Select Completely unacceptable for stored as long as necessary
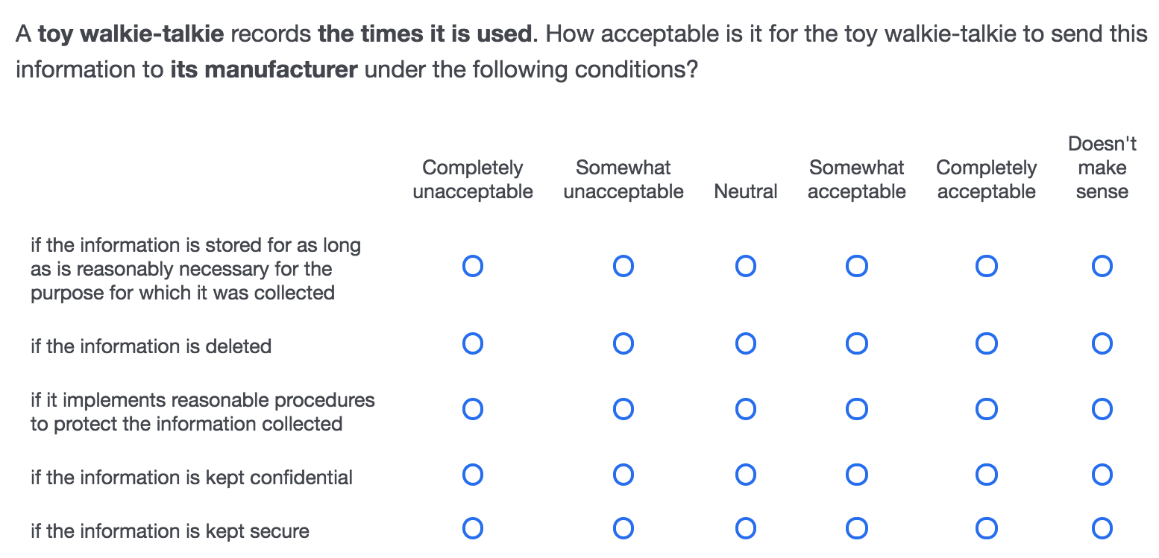The height and width of the screenshot is (558, 1159). tap(473, 266)
